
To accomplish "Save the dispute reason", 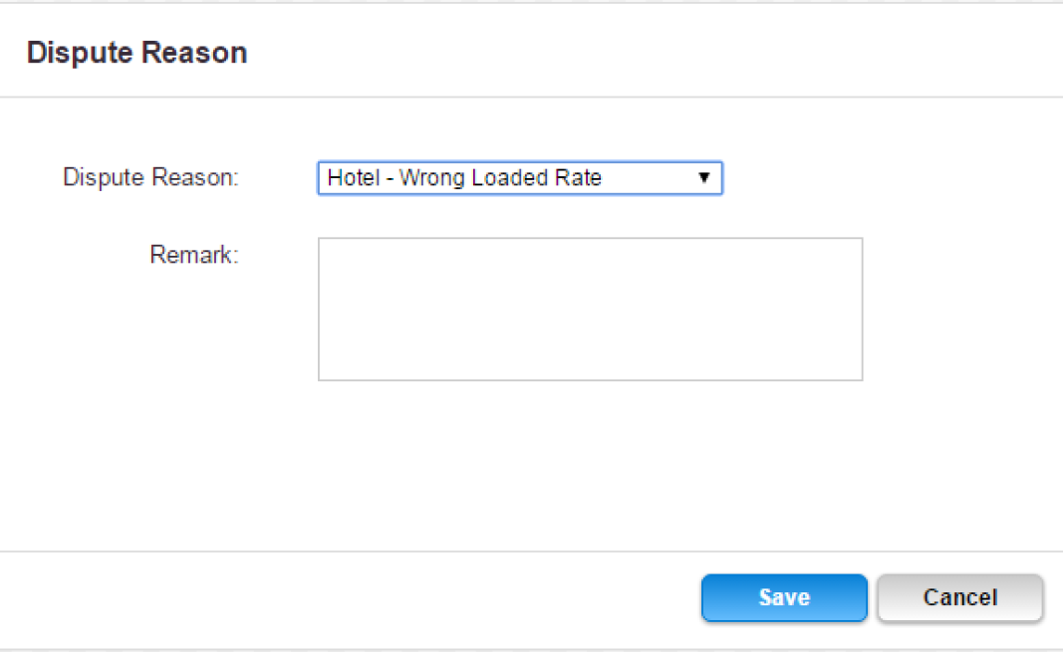I will click(x=784, y=597).
